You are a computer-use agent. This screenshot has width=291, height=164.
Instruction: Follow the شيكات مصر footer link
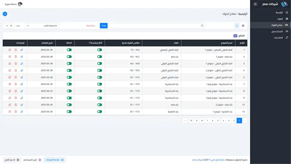pos(197,160)
